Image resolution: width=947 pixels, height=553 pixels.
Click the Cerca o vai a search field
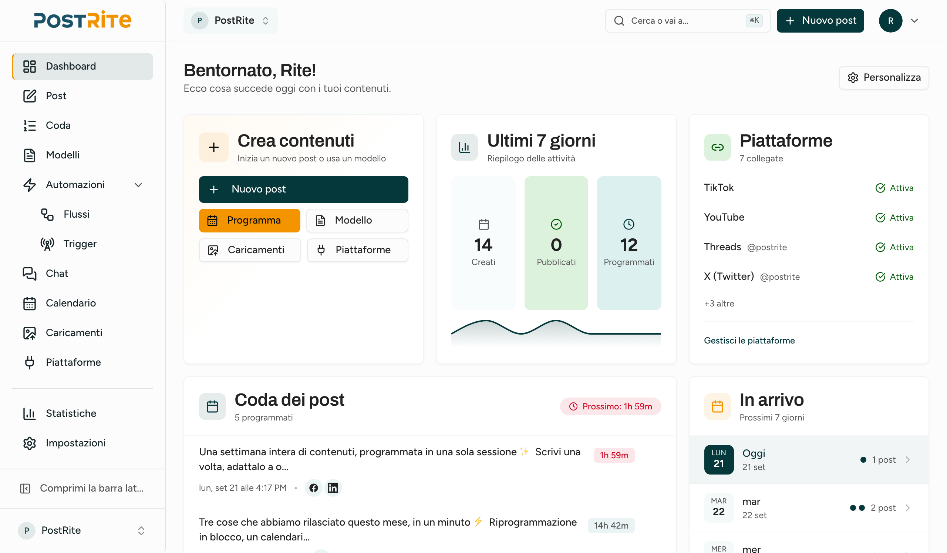point(688,21)
